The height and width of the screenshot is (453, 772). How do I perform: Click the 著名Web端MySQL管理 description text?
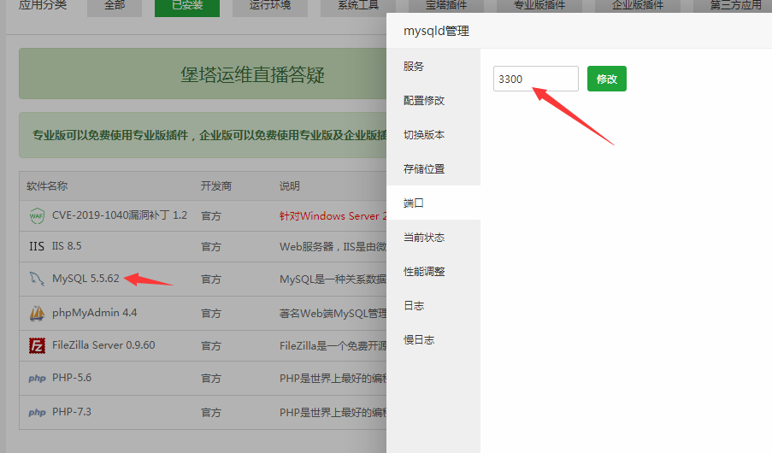click(333, 313)
